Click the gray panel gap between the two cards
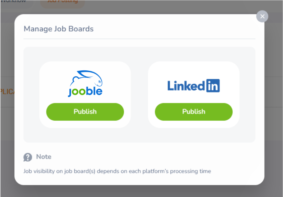The height and width of the screenshot is (197, 283). point(139,95)
